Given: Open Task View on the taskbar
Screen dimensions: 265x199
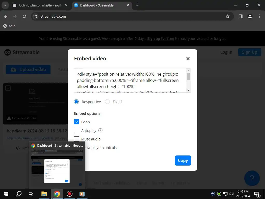Looking at the screenshot, I should click(x=31, y=194).
